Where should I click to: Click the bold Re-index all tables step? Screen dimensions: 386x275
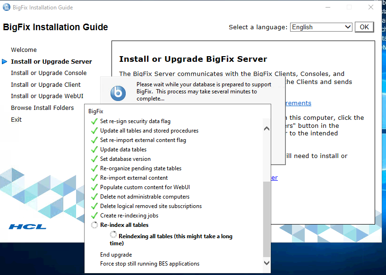[124, 225]
